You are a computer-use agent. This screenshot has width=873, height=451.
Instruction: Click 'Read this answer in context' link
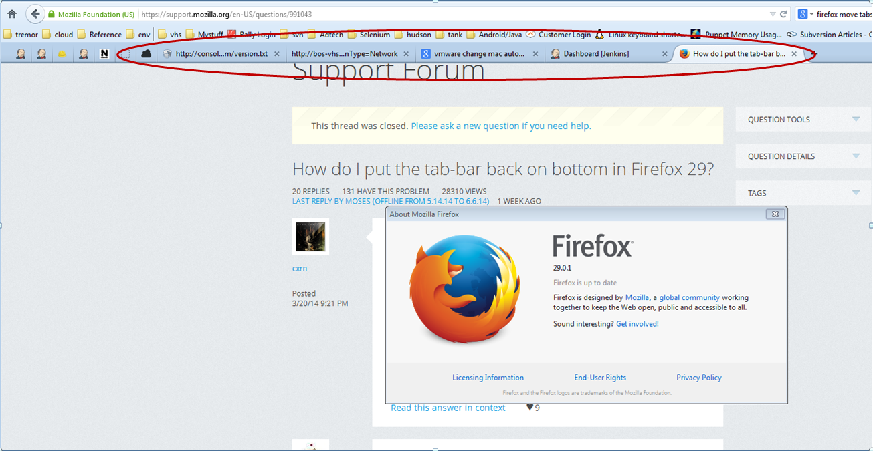(448, 408)
